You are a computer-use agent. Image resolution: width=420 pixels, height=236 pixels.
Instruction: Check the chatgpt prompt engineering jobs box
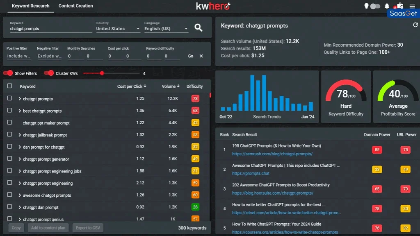point(10,170)
